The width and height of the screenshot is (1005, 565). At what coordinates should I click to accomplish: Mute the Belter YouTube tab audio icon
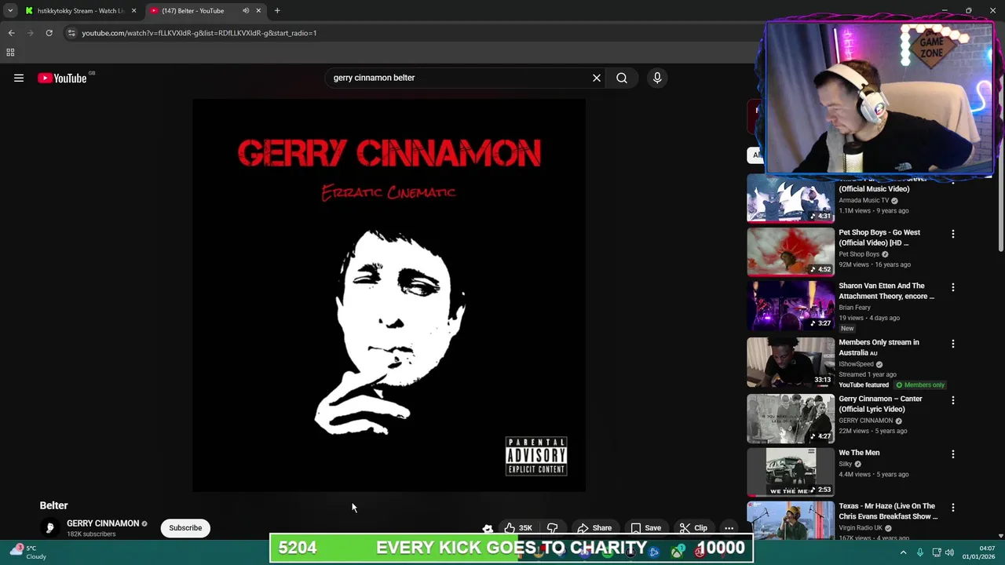point(246,11)
